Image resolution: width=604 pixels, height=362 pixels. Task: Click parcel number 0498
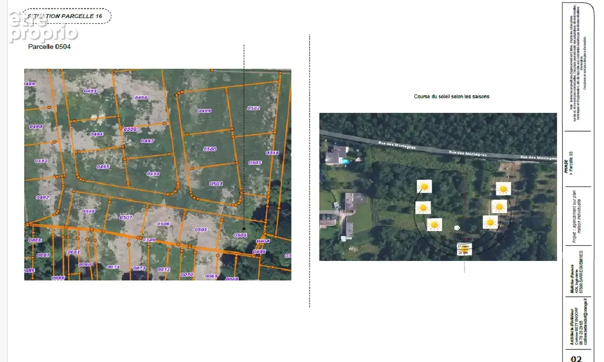pos(153,173)
